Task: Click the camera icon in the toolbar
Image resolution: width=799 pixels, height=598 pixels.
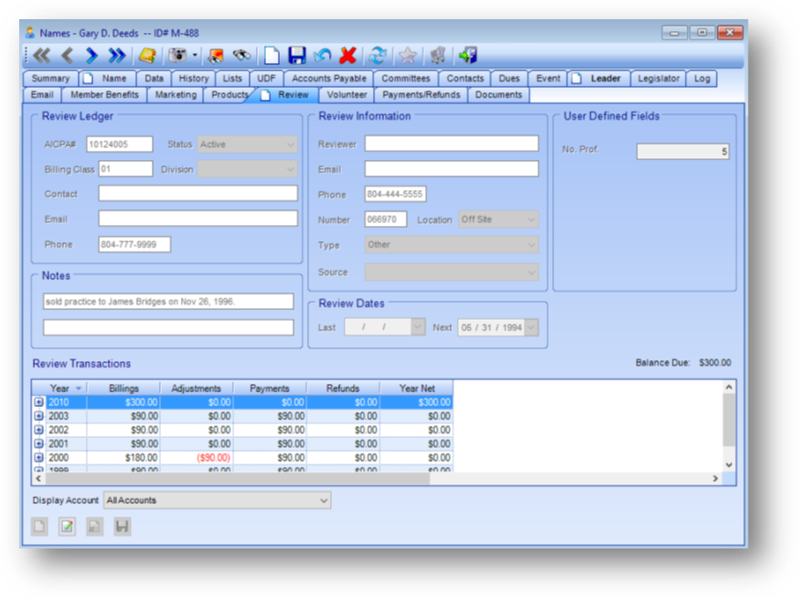Action: click(x=177, y=55)
